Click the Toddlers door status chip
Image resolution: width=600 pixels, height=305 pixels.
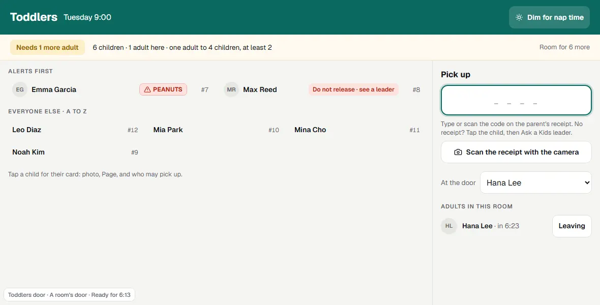click(x=69, y=295)
